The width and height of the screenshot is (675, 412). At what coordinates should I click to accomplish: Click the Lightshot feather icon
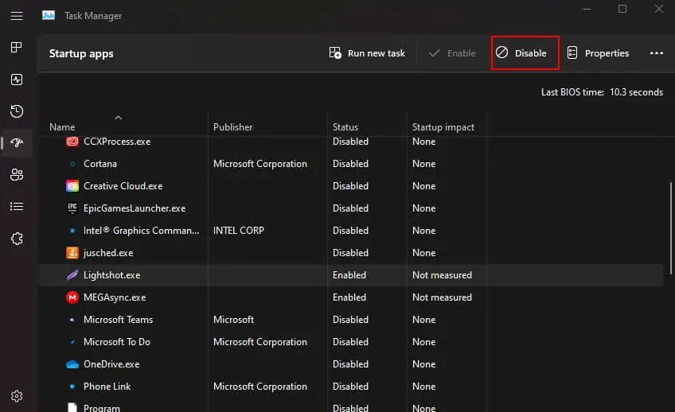[x=72, y=275]
